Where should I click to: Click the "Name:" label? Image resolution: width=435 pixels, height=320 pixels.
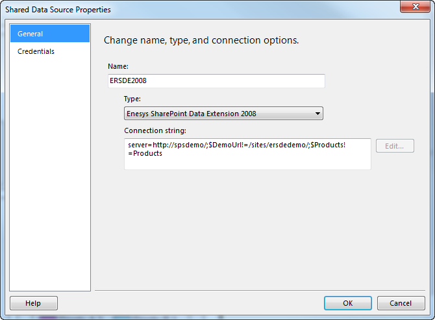118,66
